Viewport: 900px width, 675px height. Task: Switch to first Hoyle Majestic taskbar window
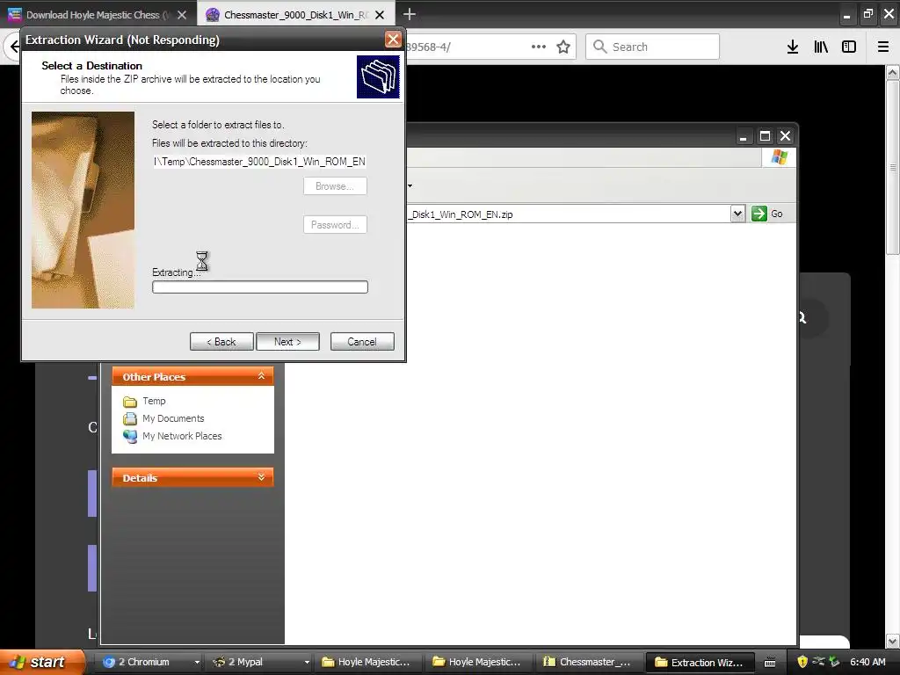pyautogui.click(x=367, y=662)
